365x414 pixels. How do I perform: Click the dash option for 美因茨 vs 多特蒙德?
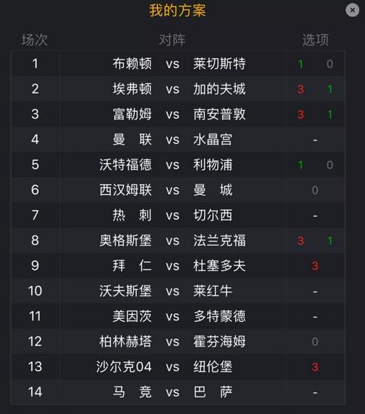(x=315, y=317)
